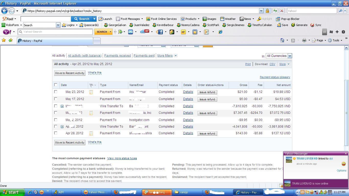Open the Windows Start menu

[x=12, y=192]
